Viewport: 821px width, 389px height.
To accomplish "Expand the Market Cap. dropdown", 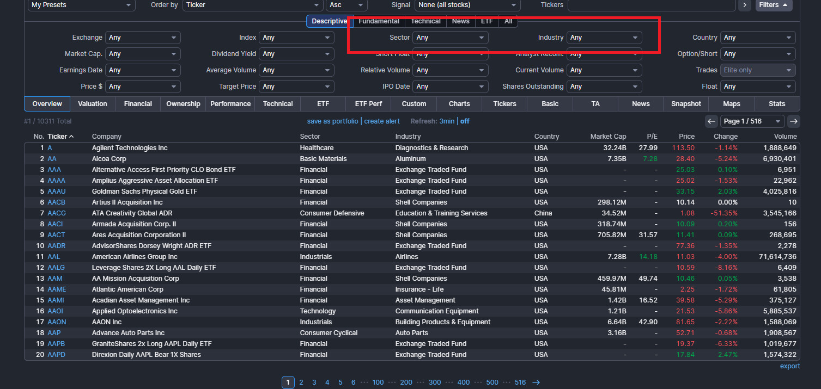I will 143,54.
